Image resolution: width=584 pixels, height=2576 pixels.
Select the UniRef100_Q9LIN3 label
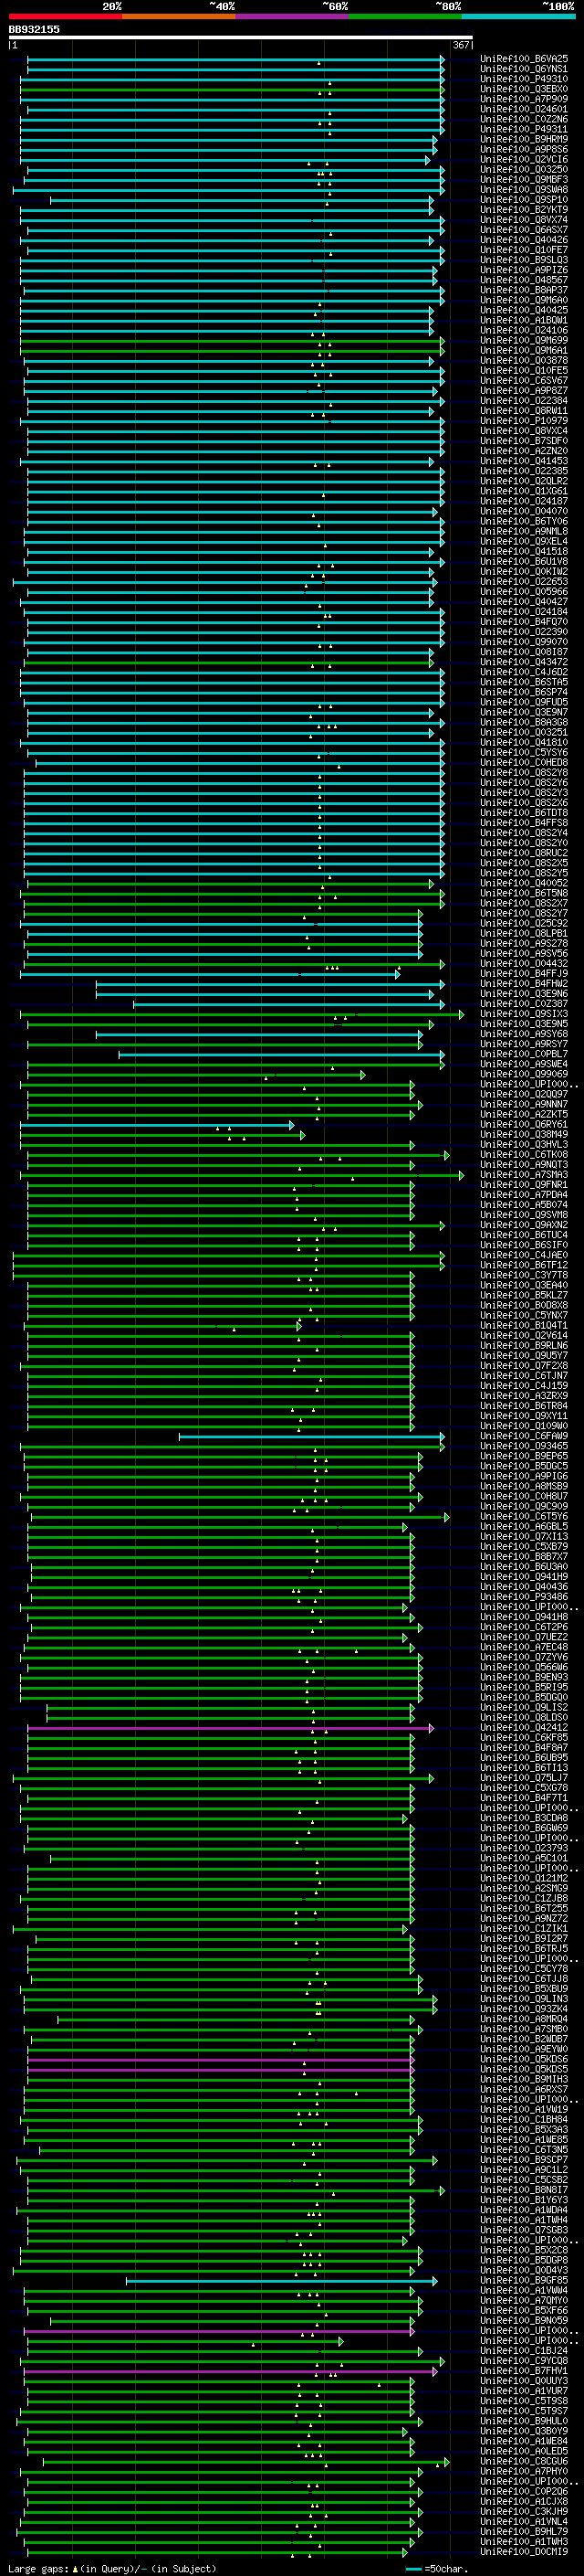point(524,1999)
